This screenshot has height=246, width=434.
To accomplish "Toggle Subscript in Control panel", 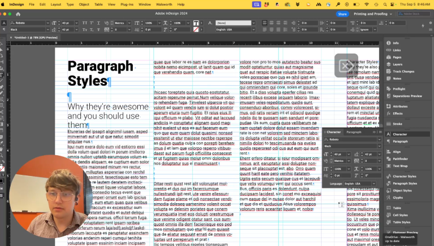I will point(92,29).
